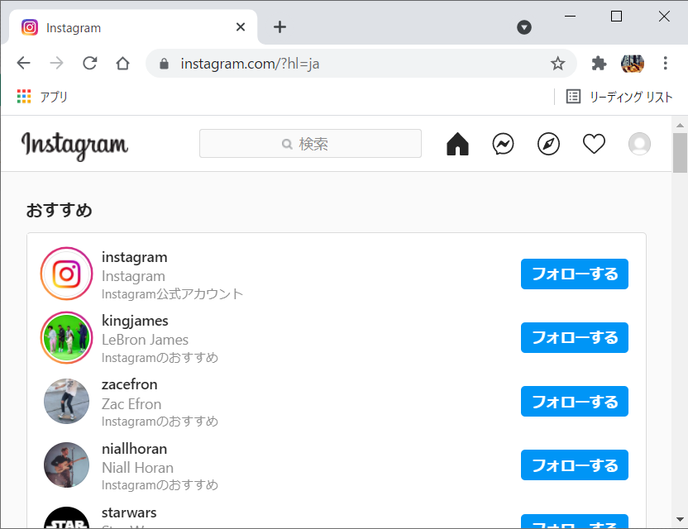
Task: Open starwars profile picture
Action: coord(67,518)
